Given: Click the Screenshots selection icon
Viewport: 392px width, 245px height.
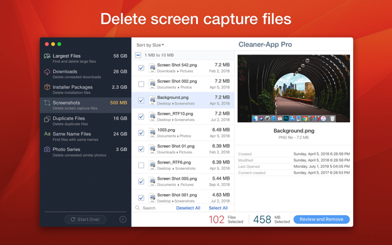Looking at the screenshot, I should pyautogui.click(x=47, y=103).
